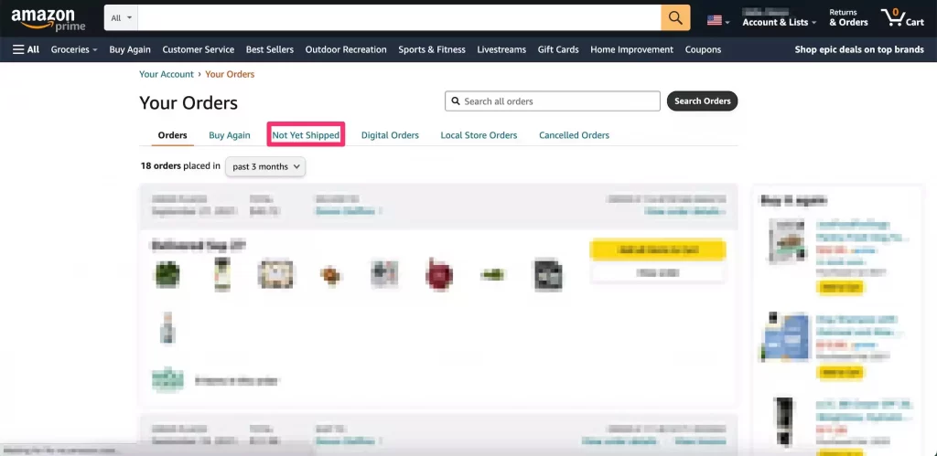
Task: Click the Your Account breadcrumb link
Action: (167, 74)
